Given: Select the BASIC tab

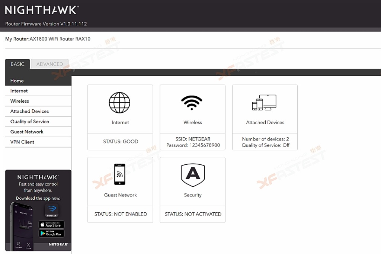Looking at the screenshot, I should pos(17,64).
